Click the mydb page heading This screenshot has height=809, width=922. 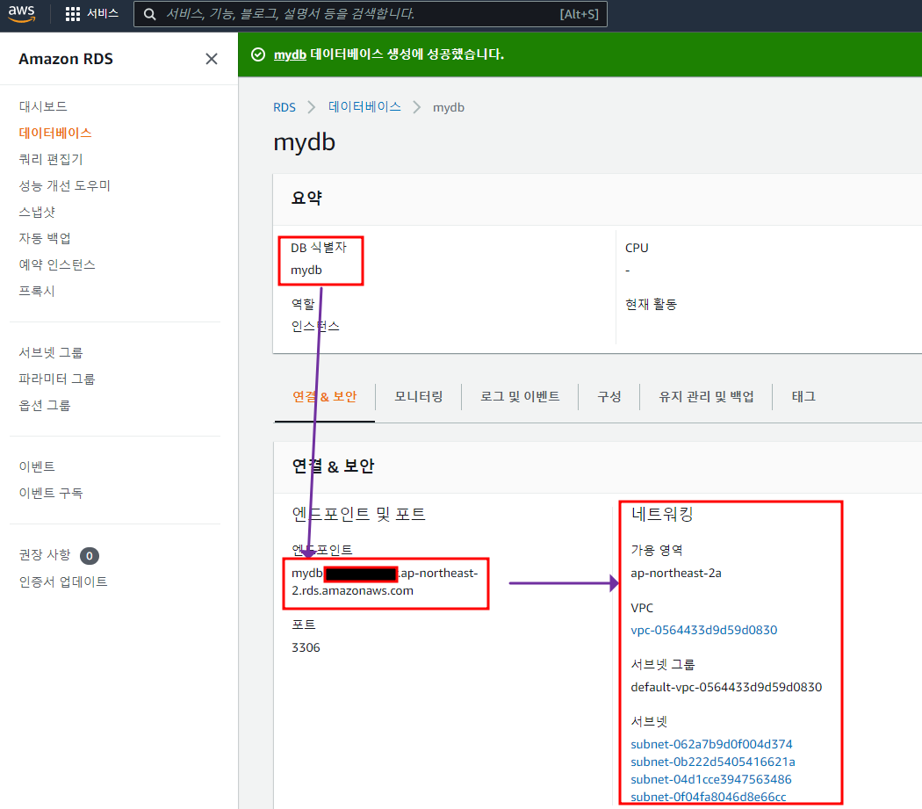click(305, 143)
